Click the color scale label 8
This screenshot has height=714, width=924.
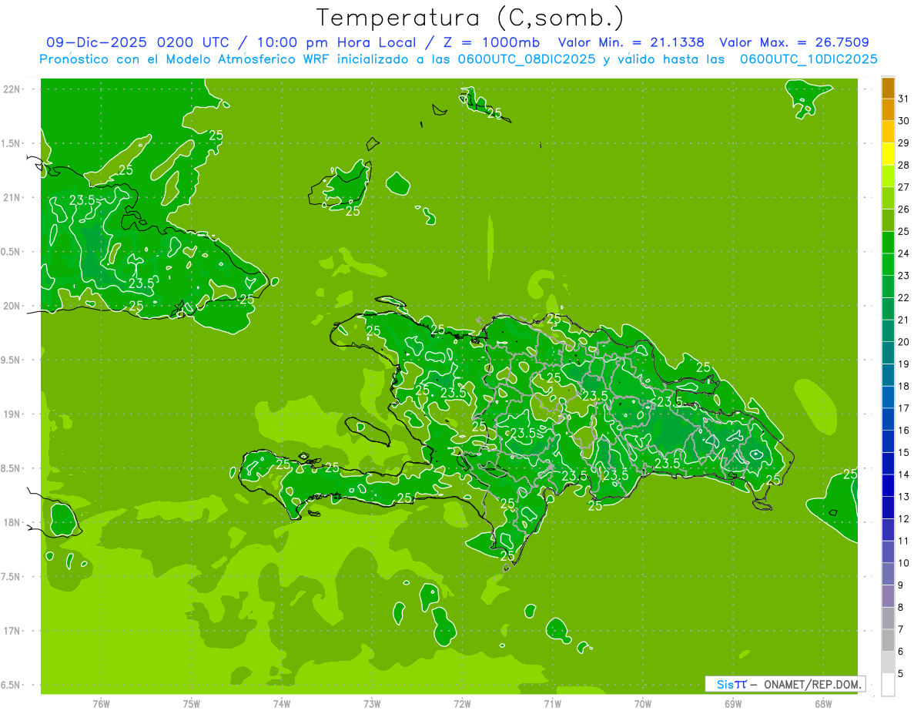point(901,608)
